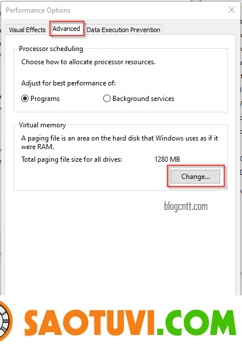
Task: Click the 1280 MB paging size value
Action: [x=167, y=159]
